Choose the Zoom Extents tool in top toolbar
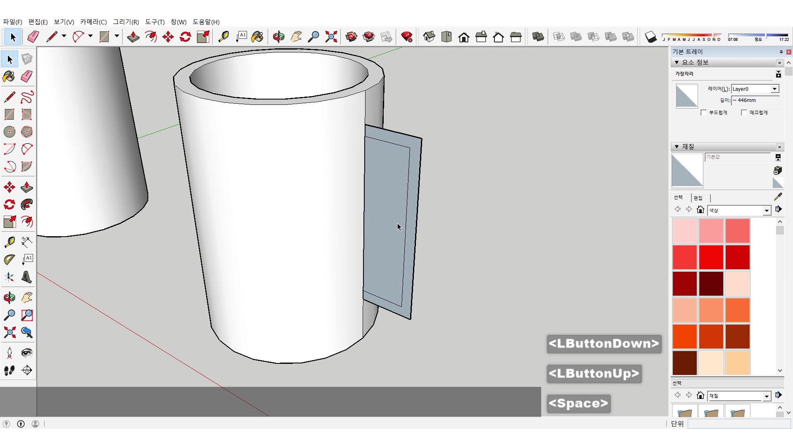 pyautogui.click(x=331, y=37)
